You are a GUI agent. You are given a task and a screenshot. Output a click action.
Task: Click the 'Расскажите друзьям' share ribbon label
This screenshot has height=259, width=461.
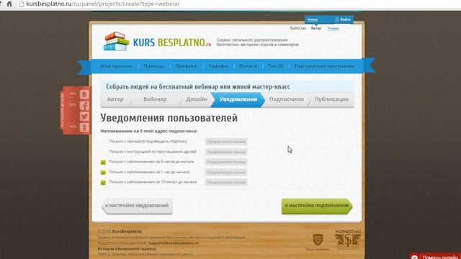[x=63, y=110]
